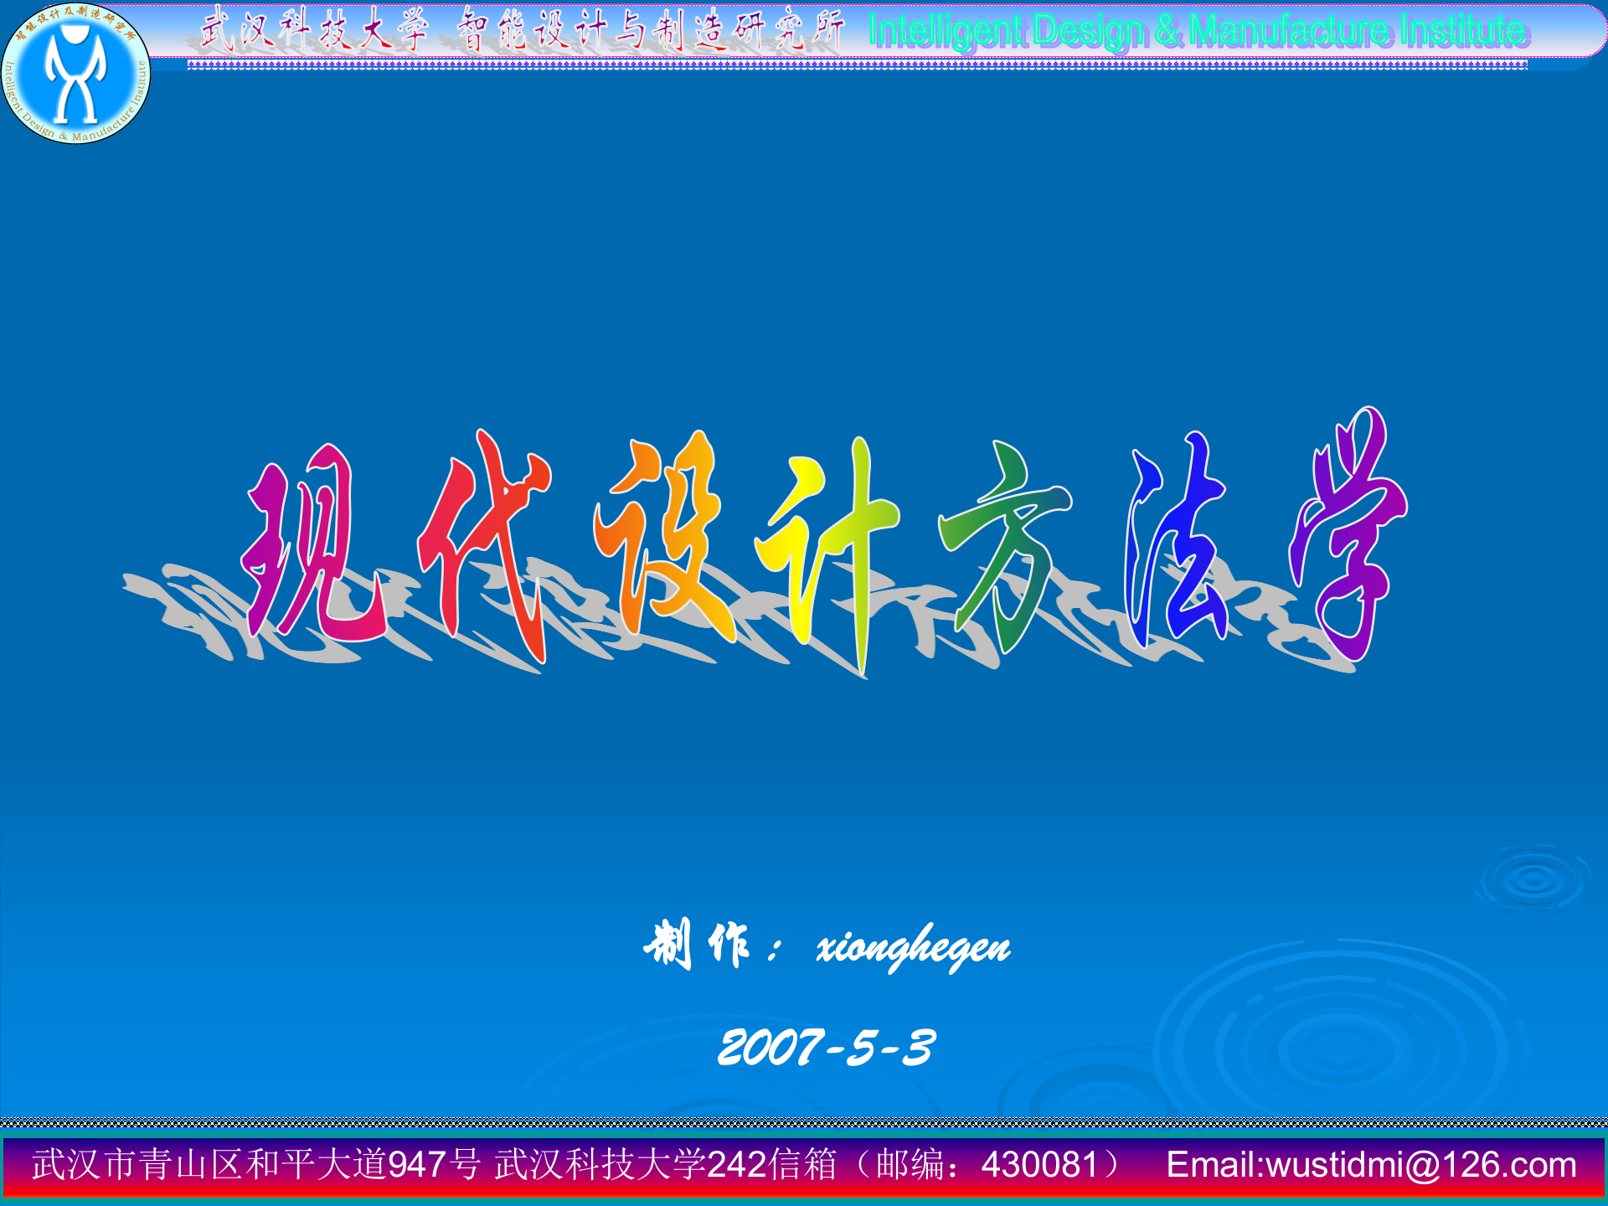Click the Chinese header text 武汉科技大学 智能设计与制造研究所

tap(521, 32)
